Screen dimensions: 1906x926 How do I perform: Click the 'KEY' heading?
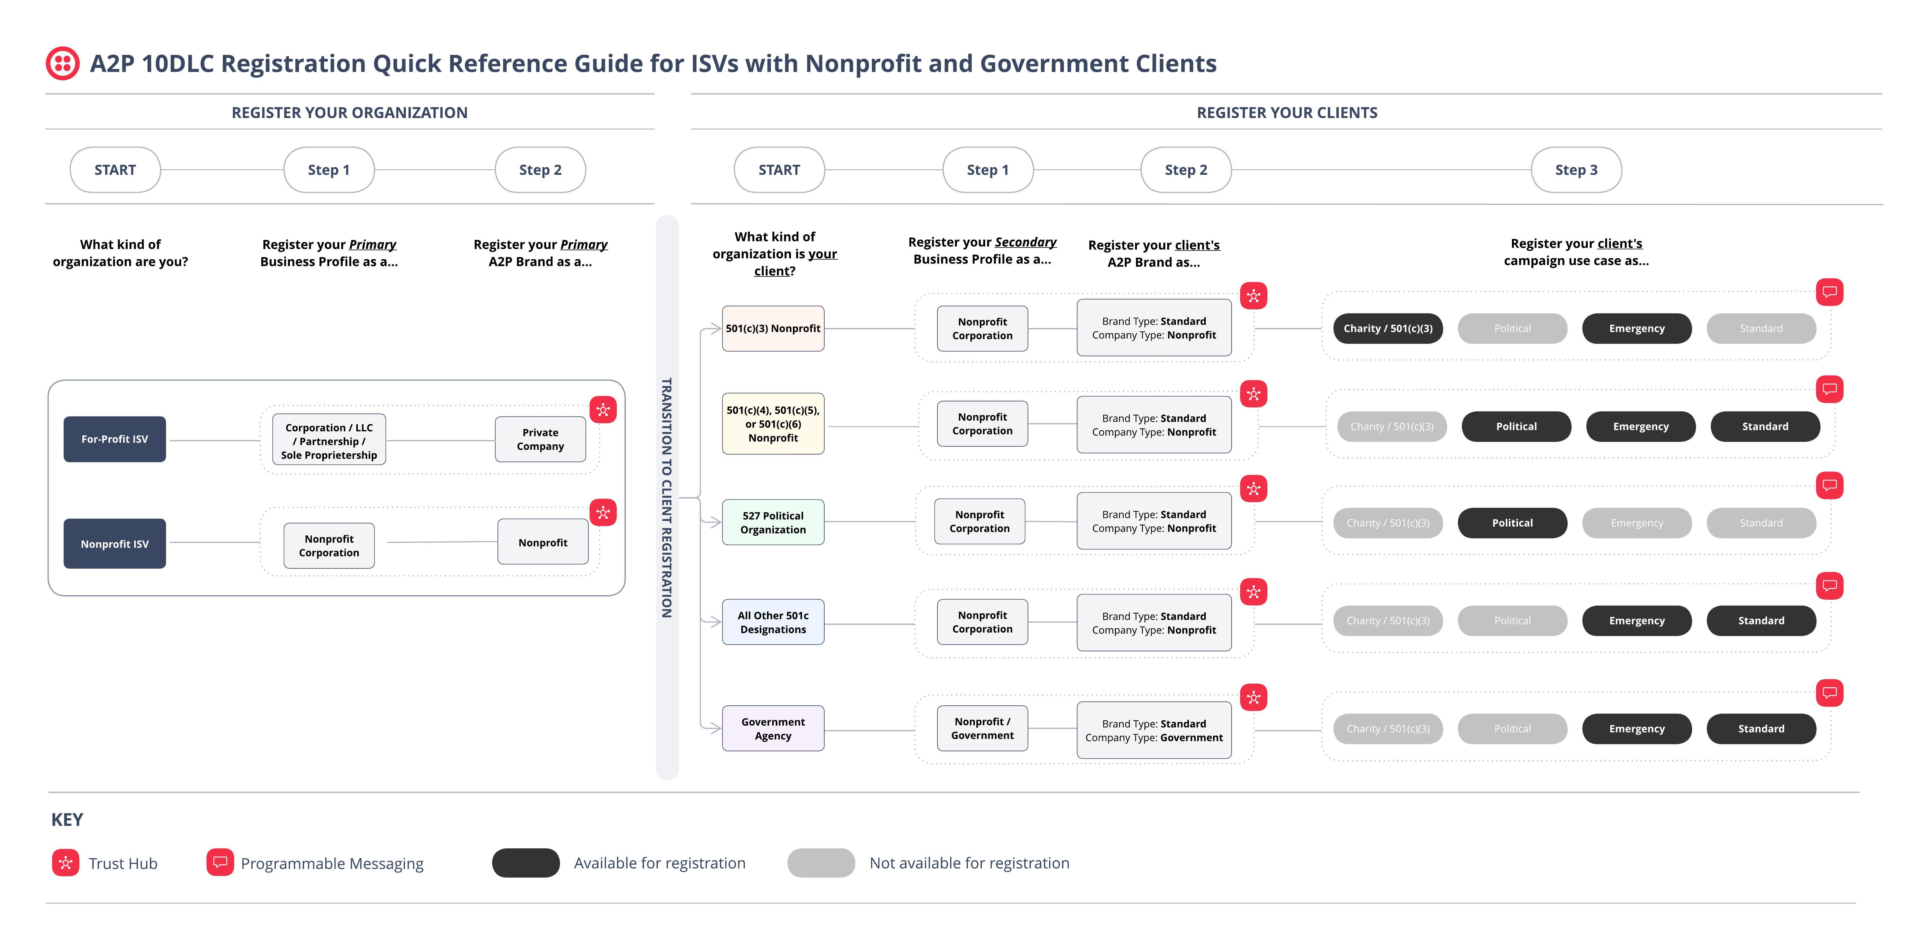[67, 819]
